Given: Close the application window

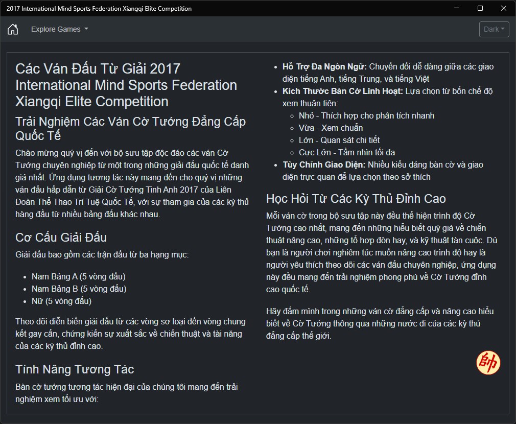Looking at the screenshot, I should coord(504,8).
